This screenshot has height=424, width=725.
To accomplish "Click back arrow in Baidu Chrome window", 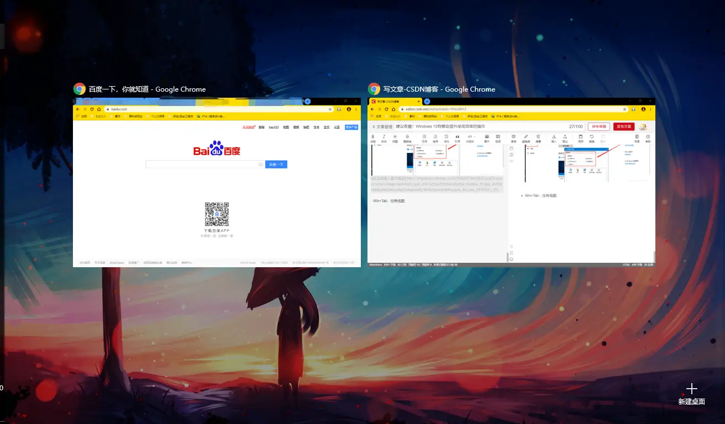I will click(78, 109).
